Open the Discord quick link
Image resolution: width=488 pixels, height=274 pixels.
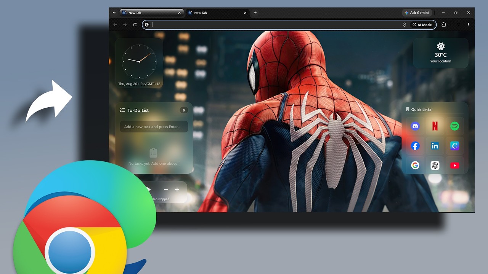[415, 126]
